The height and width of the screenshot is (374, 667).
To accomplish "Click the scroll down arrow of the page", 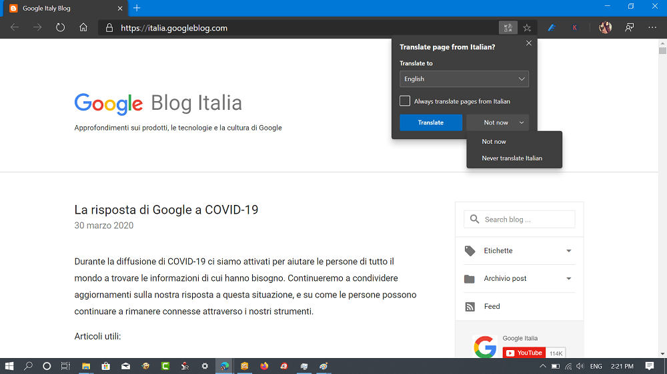I will [662, 353].
